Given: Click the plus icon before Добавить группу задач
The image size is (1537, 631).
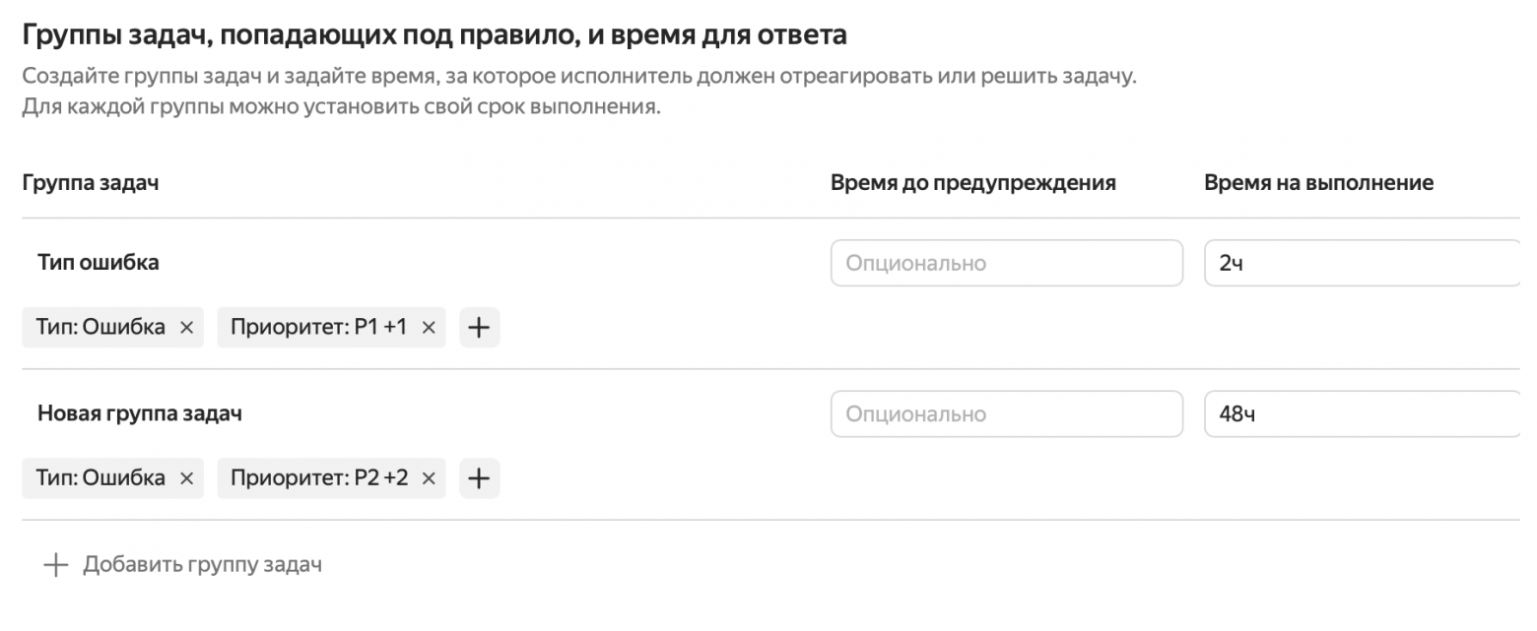Looking at the screenshot, I should click(x=54, y=564).
